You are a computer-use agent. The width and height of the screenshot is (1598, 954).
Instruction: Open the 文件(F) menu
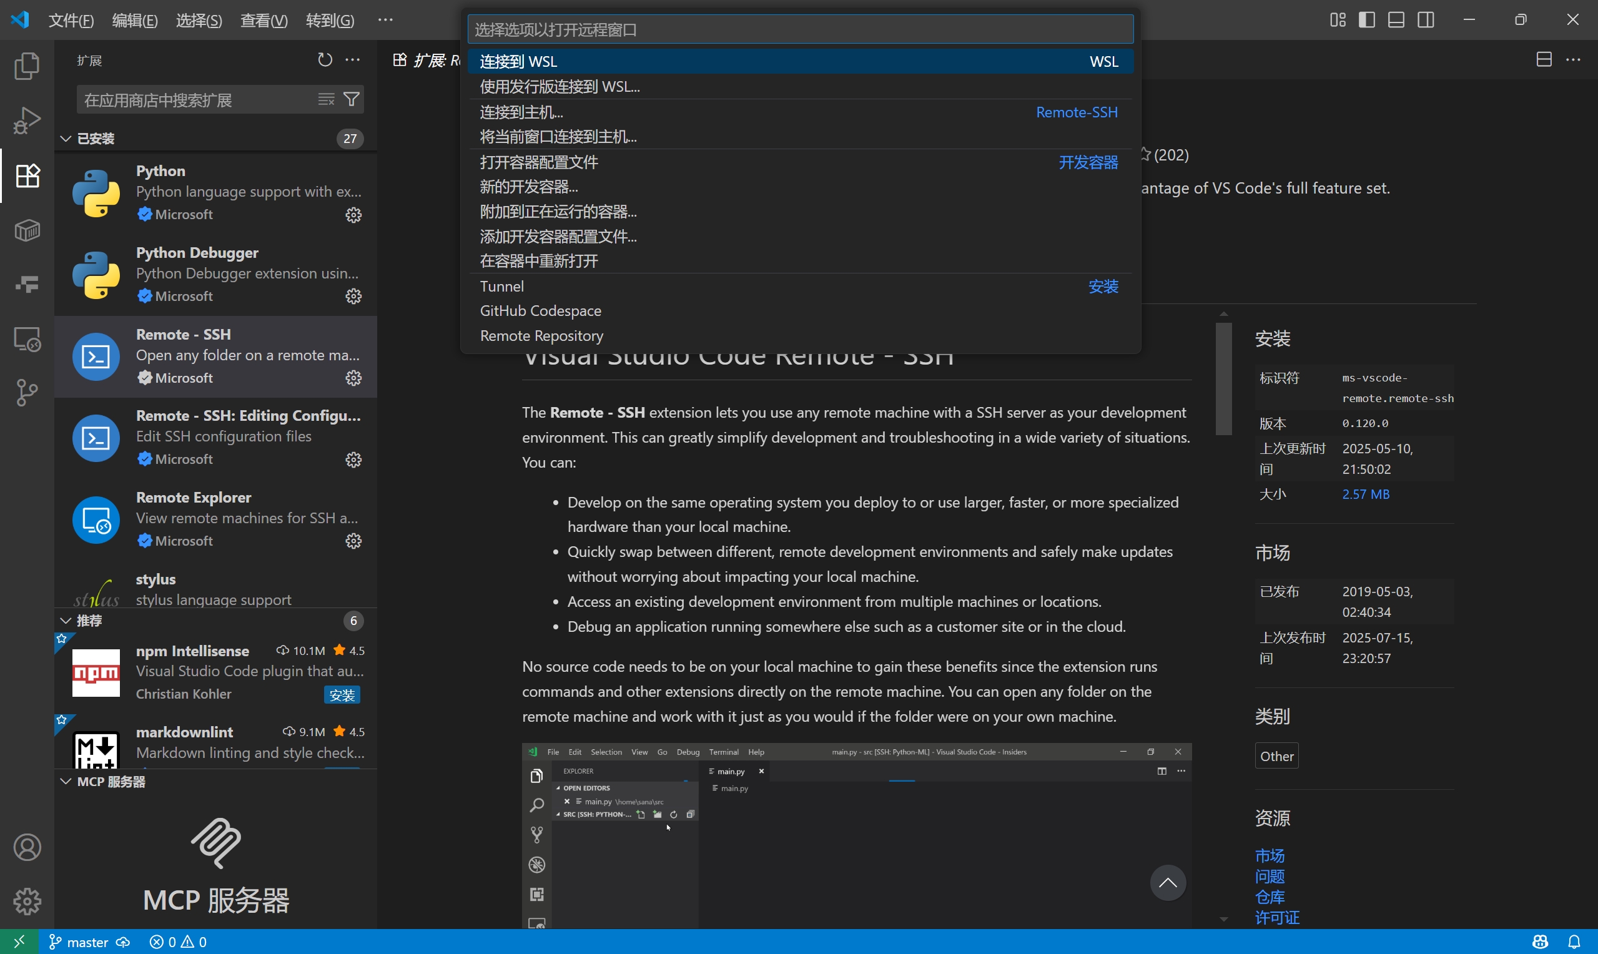(x=71, y=20)
